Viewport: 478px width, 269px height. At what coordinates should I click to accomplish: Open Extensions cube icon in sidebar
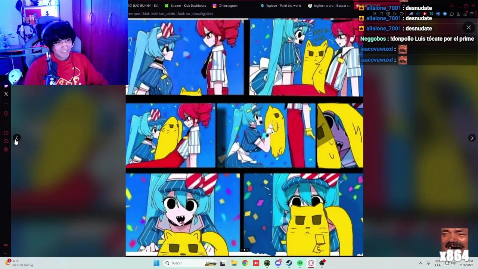(x=6, y=141)
